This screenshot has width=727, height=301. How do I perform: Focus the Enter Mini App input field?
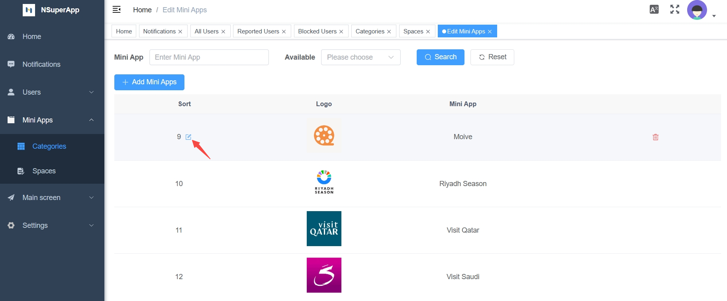coord(209,57)
